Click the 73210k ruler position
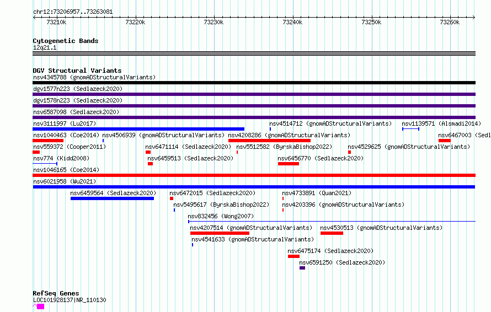 [56, 22]
